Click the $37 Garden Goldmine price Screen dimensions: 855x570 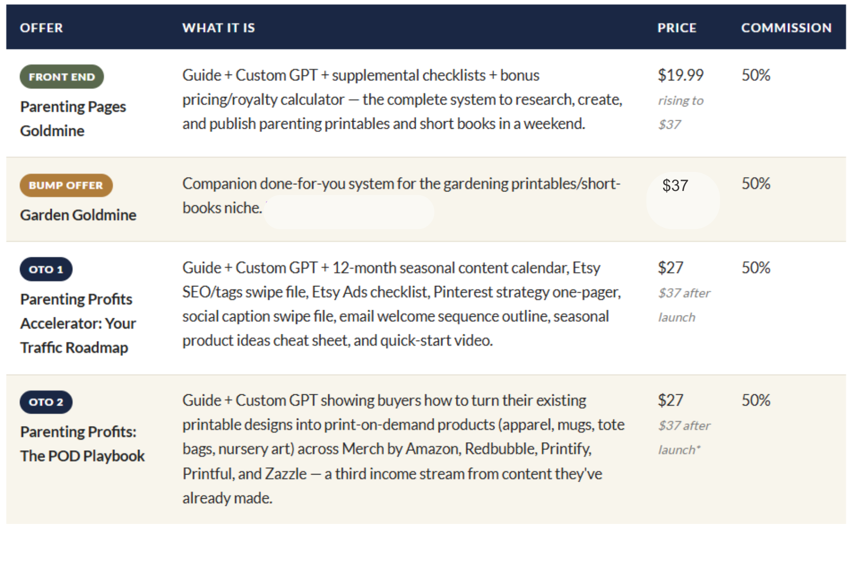click(675, 186)
